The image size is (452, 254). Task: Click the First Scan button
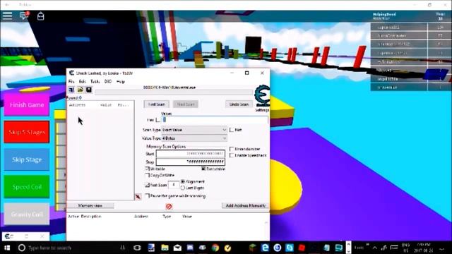157,104
